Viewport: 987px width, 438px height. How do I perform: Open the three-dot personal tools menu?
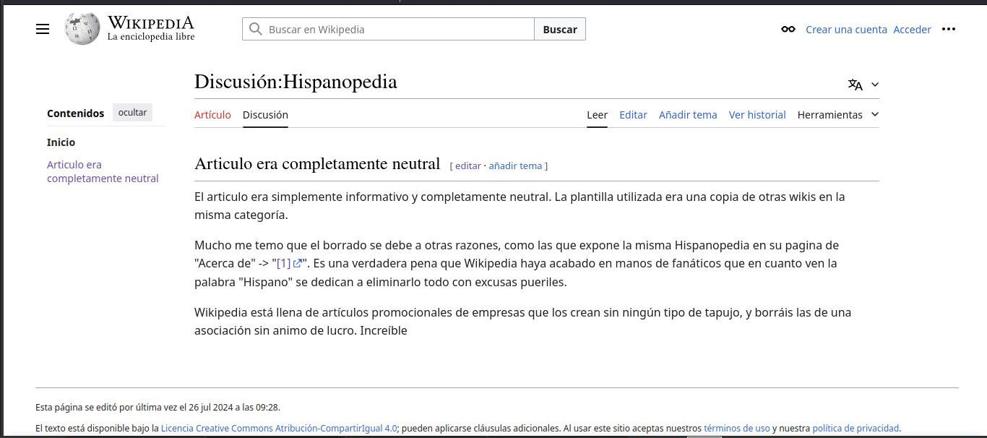tap(949, 30)
